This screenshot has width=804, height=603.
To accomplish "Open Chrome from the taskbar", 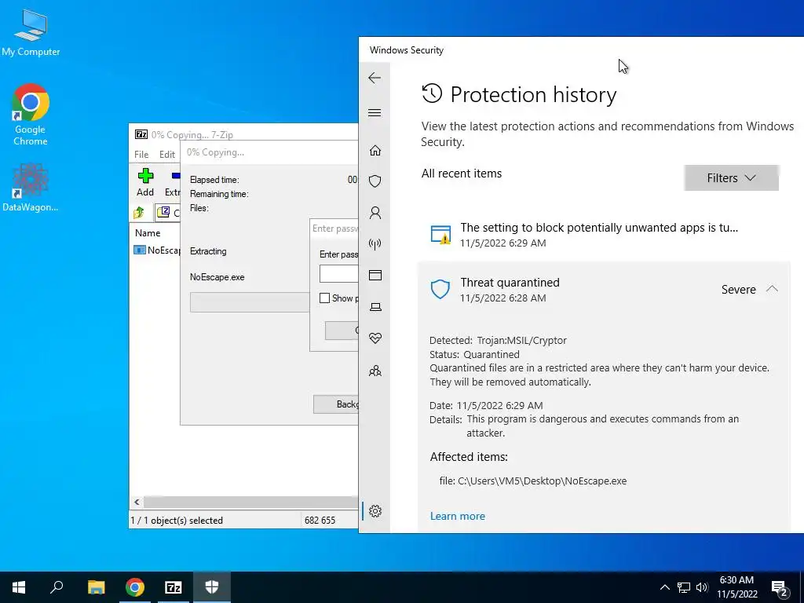I will [135, 587].
